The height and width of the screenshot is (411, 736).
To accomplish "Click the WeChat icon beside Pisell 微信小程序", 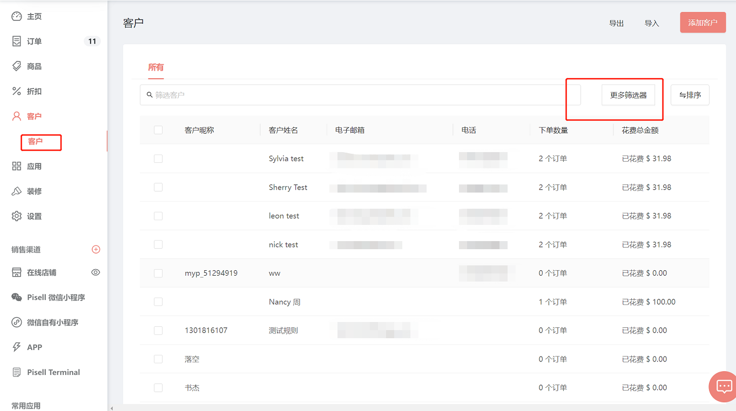I will pyautogui.click(x=17, y=297).
